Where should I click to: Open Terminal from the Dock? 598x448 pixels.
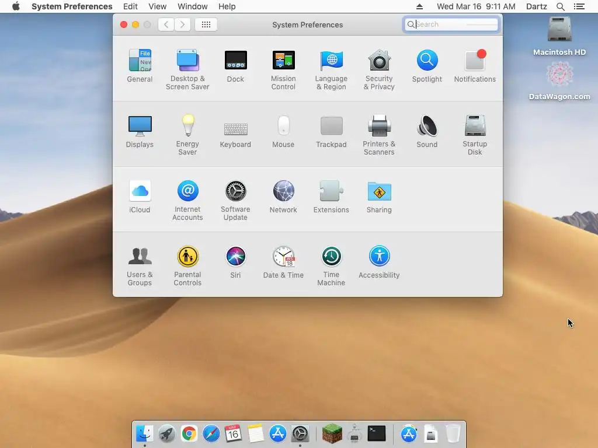(x=377, y=433)
